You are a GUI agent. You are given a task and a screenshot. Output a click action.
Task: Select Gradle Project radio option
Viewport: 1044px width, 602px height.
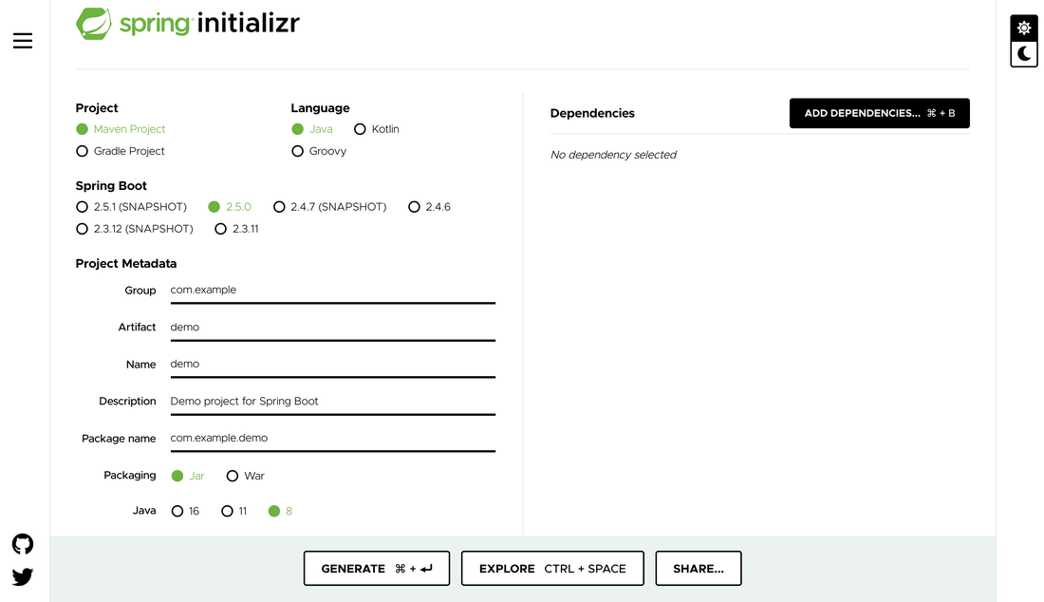point(121,151)
